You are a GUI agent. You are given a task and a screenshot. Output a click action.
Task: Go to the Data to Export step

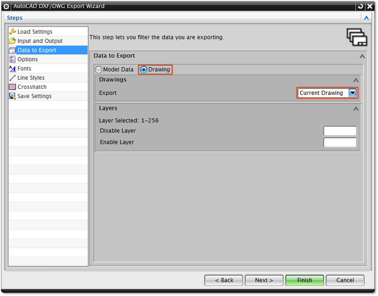[x=37, y=50]
